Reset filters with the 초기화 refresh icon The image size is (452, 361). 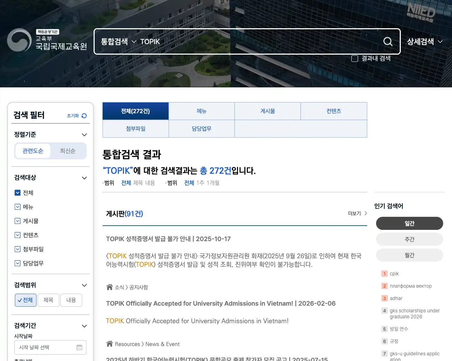point(84,116)
